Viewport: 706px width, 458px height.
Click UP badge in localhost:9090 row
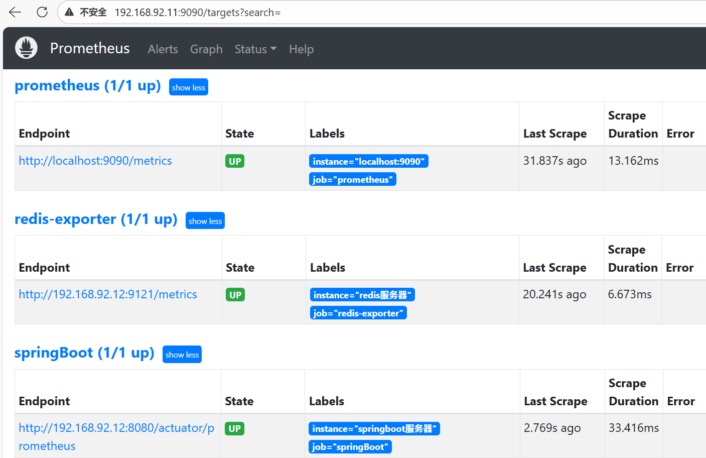click(235, 161)
